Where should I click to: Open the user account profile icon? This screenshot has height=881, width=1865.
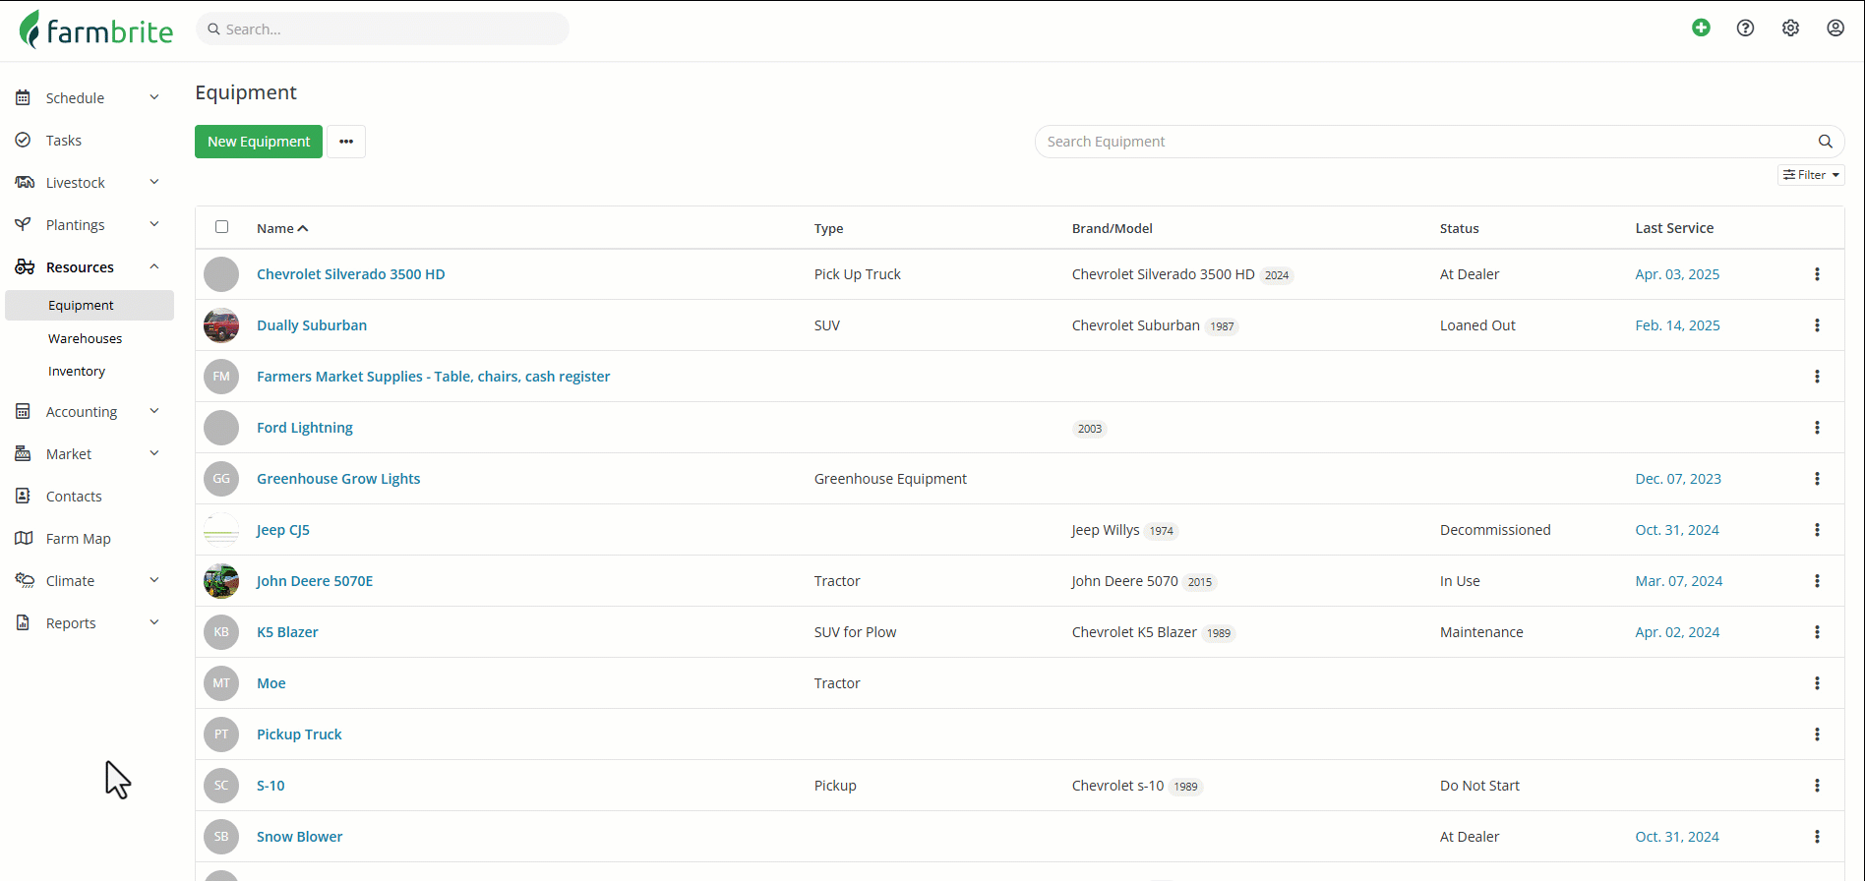pos(1835,28)
